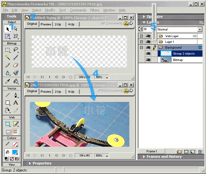Select the Subselection tool
Screen dimensions: 206x174
point(16,29)
